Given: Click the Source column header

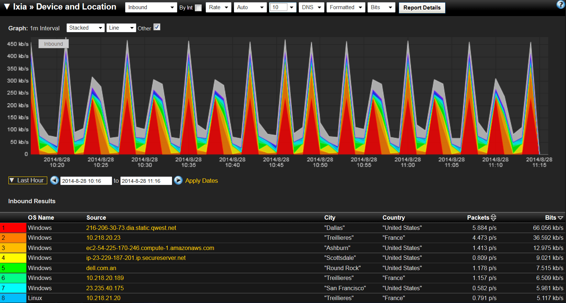Looking at the screenshot, I should 96,217.
